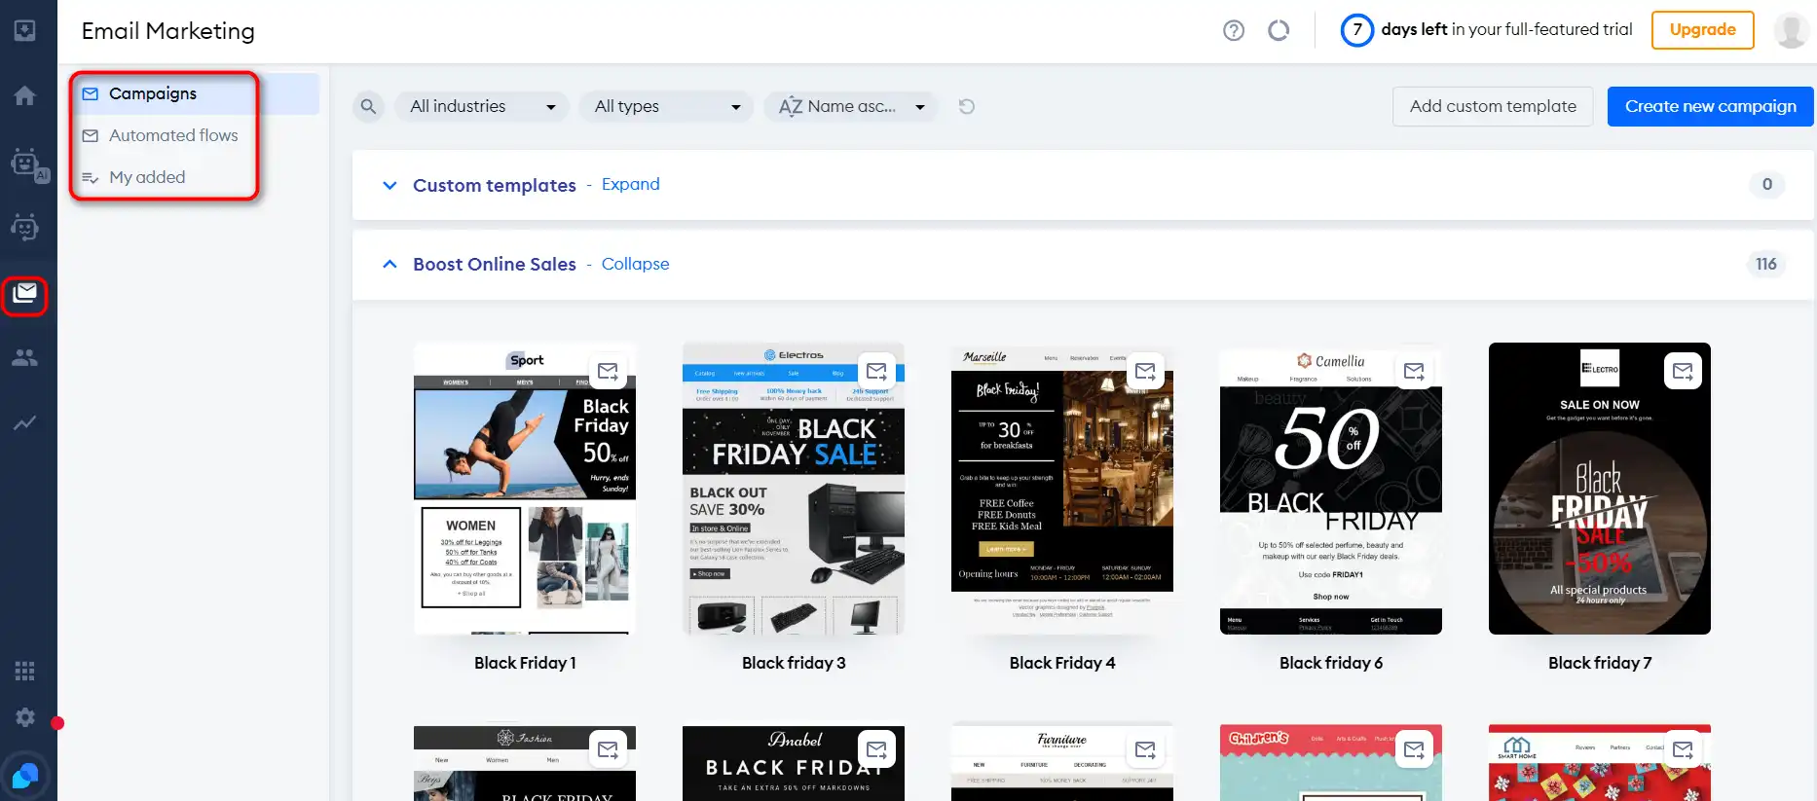Click the search magnifier icon
1817x801 pixels.
tap(368, 106)
